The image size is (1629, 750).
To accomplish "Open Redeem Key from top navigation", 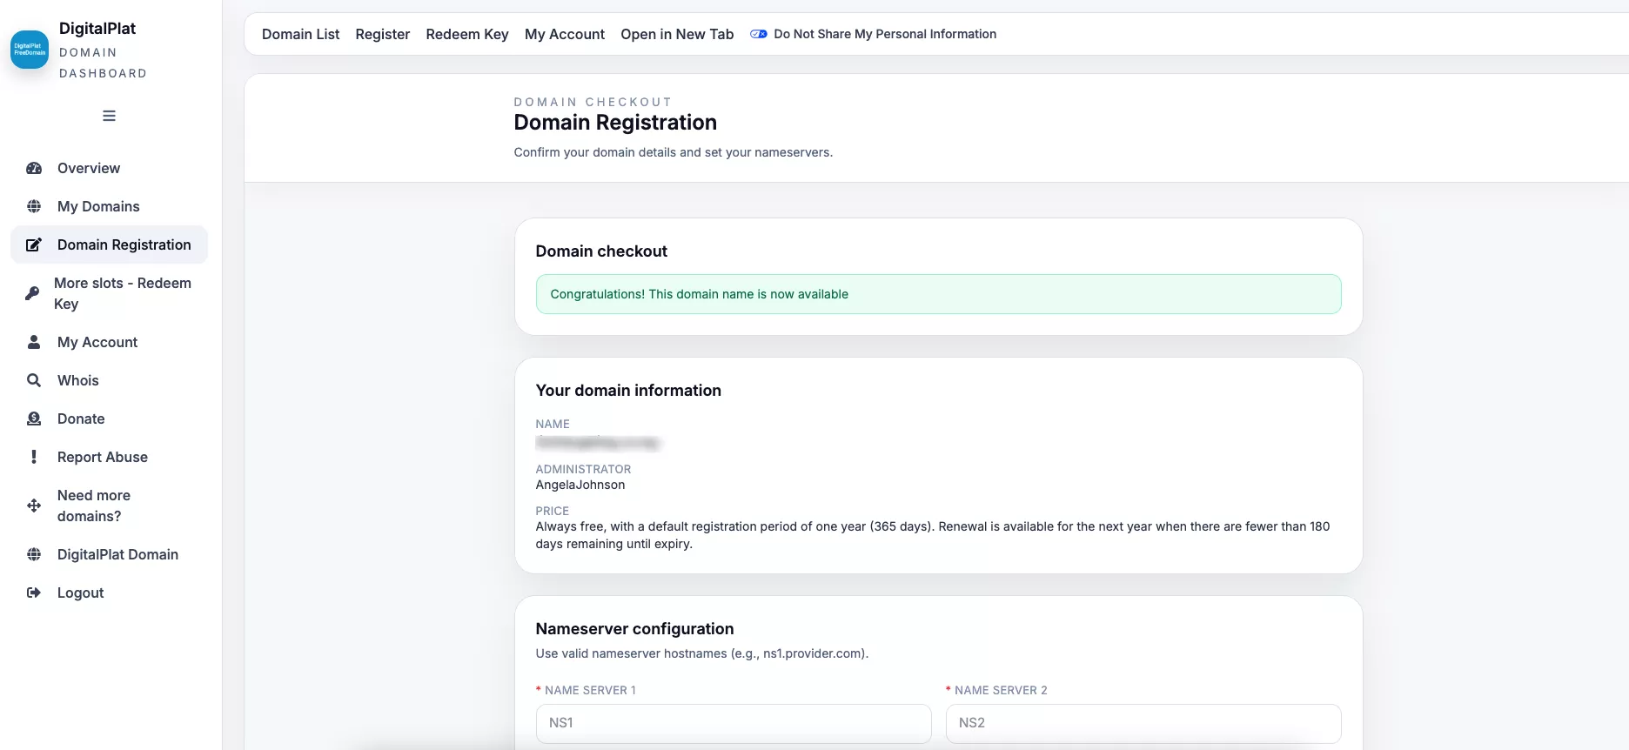I will [x=466, y=34].
